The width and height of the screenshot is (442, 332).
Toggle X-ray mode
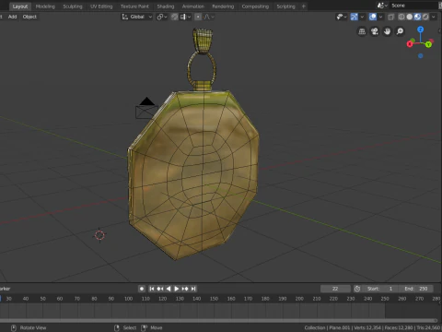[x=390, y=17]
